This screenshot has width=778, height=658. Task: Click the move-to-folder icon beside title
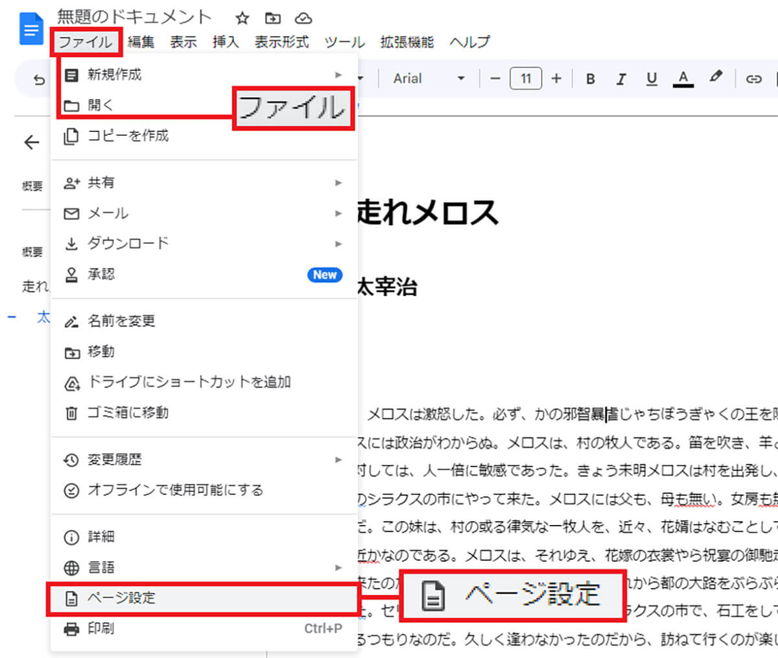(273, 18)
